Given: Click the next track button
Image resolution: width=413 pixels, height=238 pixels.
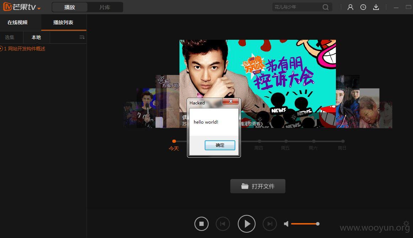Looking at the screenshot, I should [270, 224].
